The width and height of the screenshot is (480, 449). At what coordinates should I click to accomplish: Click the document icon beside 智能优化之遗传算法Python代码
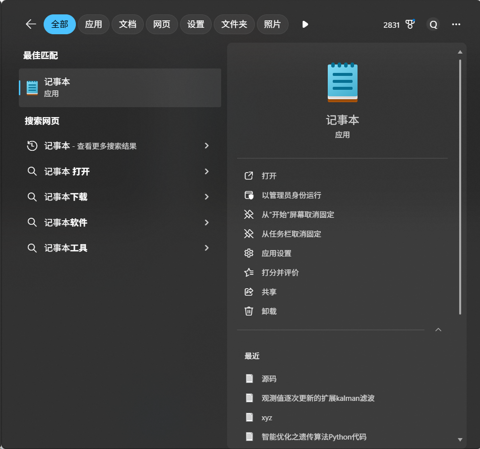249,437
